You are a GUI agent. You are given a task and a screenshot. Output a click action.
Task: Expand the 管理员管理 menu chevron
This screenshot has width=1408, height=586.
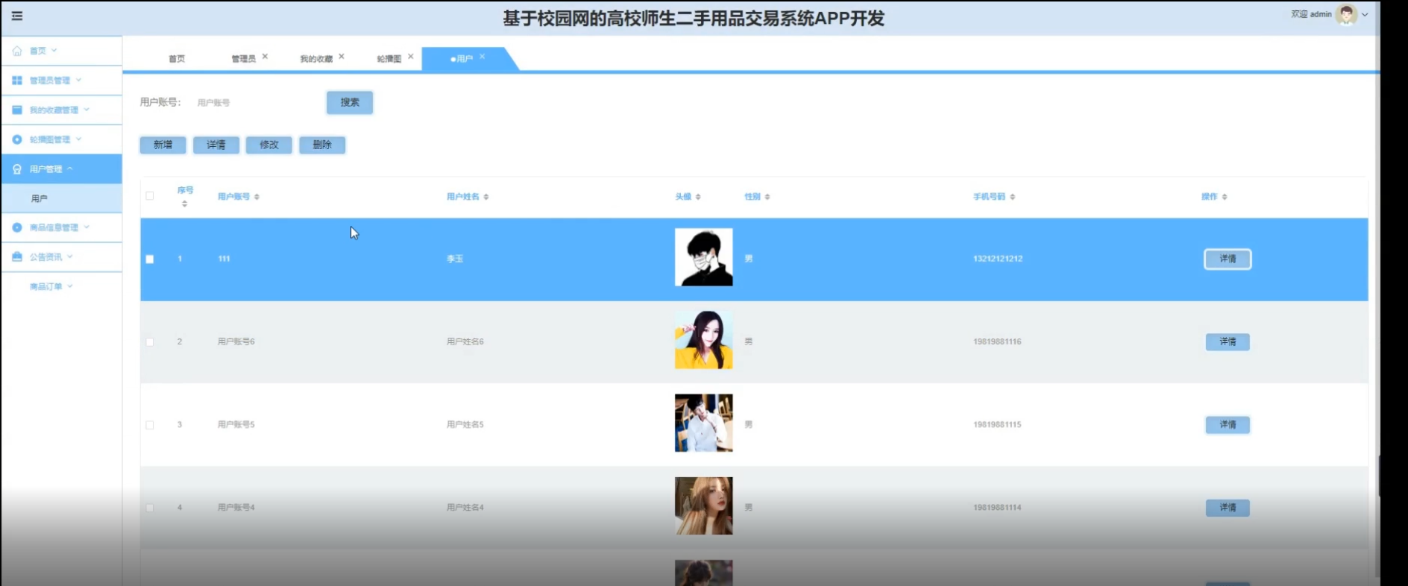point(78,80)
